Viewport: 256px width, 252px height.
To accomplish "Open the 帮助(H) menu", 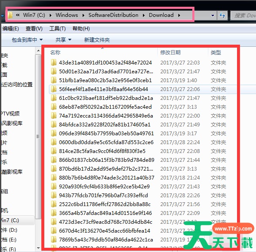I will pos(81,29).
